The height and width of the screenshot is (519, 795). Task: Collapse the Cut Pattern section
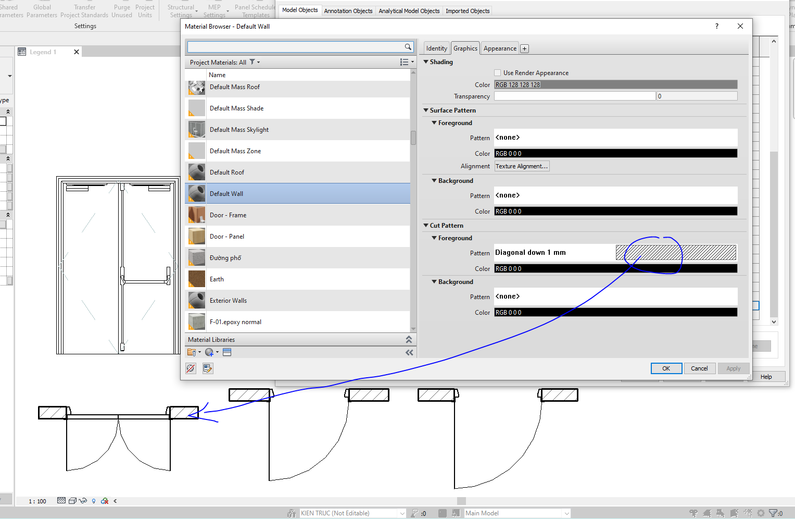(426, 225)
